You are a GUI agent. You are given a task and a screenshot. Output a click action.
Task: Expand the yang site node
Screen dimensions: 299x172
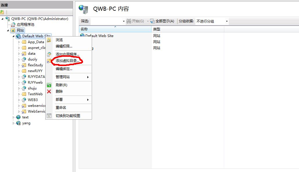tap(13, 123)
